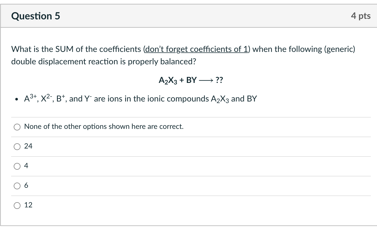Click the "4" answer label text
This screenshot has width=377, height=227.
point(26,166)
